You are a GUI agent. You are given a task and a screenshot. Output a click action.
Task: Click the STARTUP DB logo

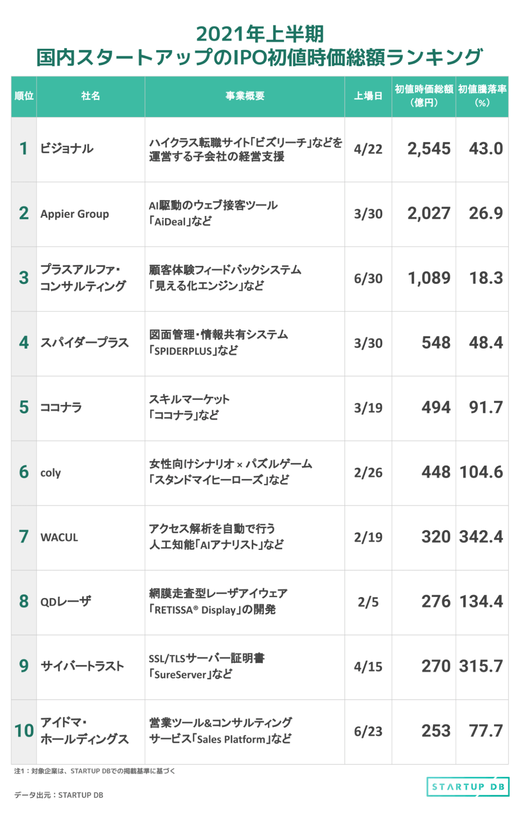click(468, 786)
